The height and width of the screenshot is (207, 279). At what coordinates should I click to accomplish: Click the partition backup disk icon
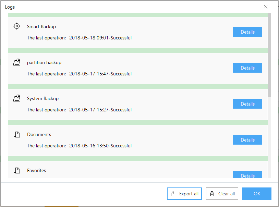coord(17,62)
